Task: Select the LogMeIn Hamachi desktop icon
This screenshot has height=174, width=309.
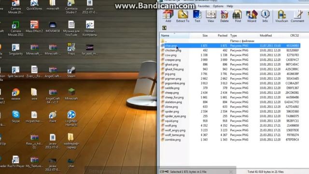Action: pyautogui.click(x=71, y=118)
